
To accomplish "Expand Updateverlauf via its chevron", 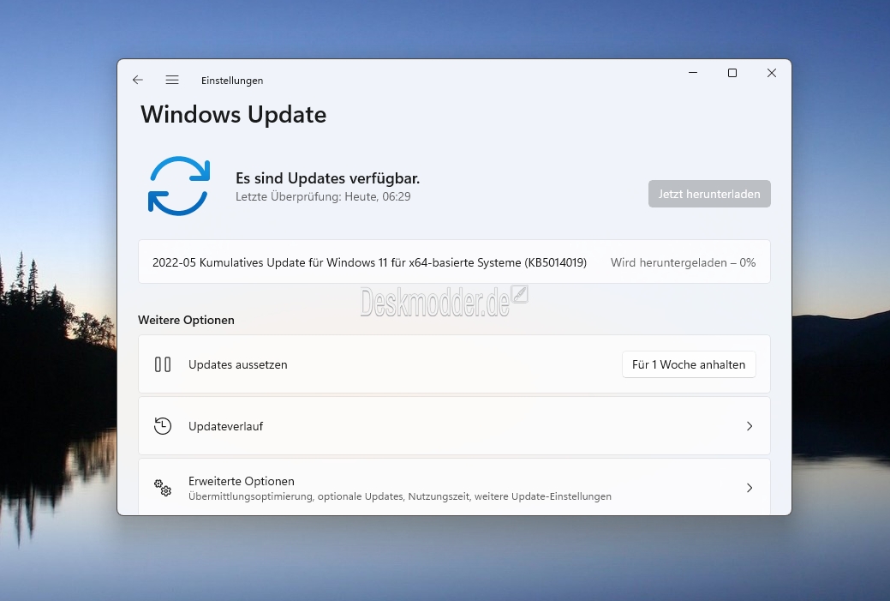I will tap(750, 426).
